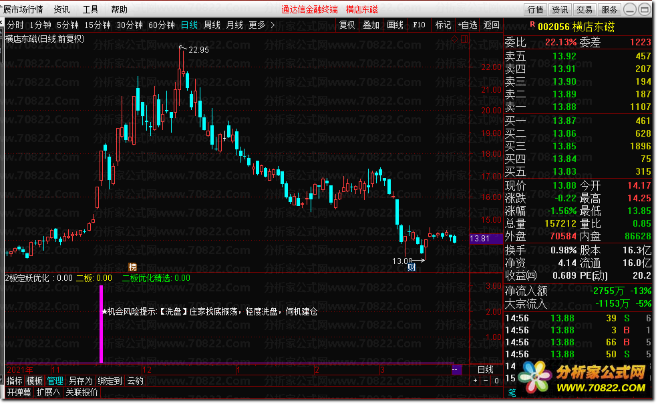Screen dimensions: 658x404
Task: Click the 榜 badge below the chart
Action: click(x=133, y=267)
